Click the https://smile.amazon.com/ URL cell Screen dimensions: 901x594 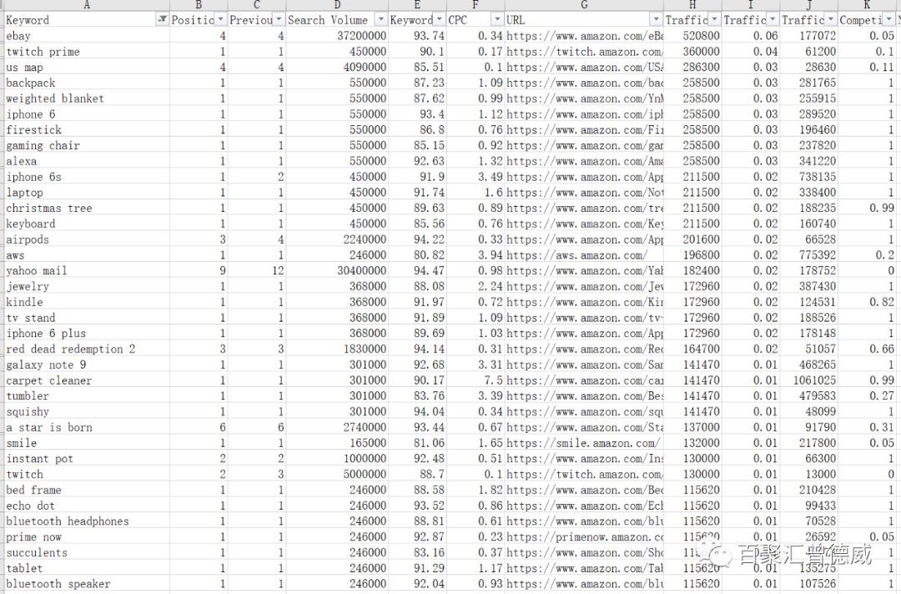pyautogui.click(x=584, y=443)
